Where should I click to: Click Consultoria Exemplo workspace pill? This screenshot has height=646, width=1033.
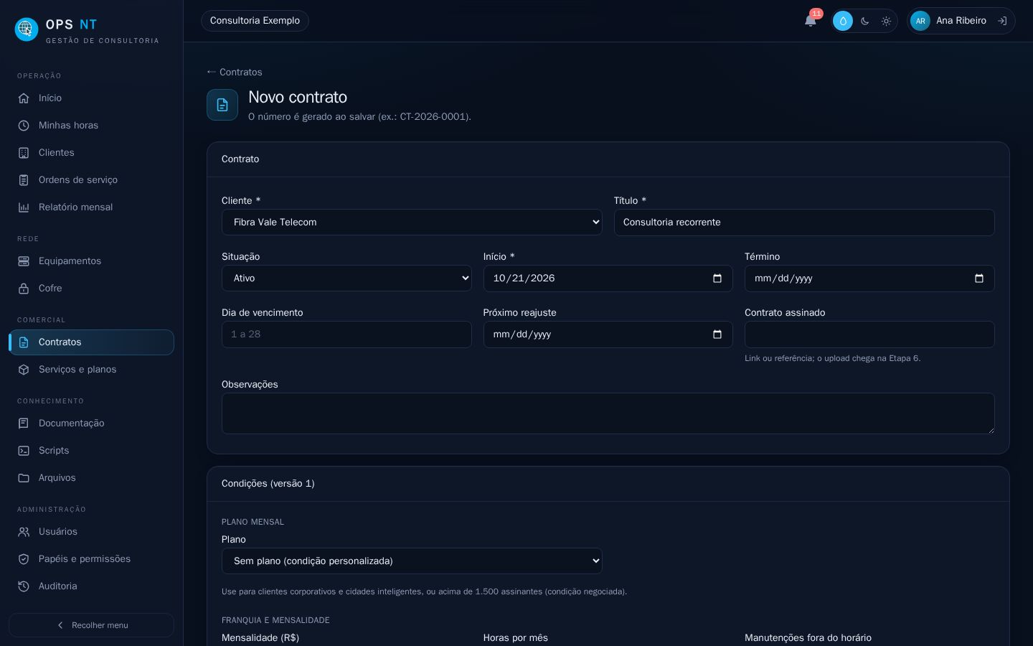255,21
